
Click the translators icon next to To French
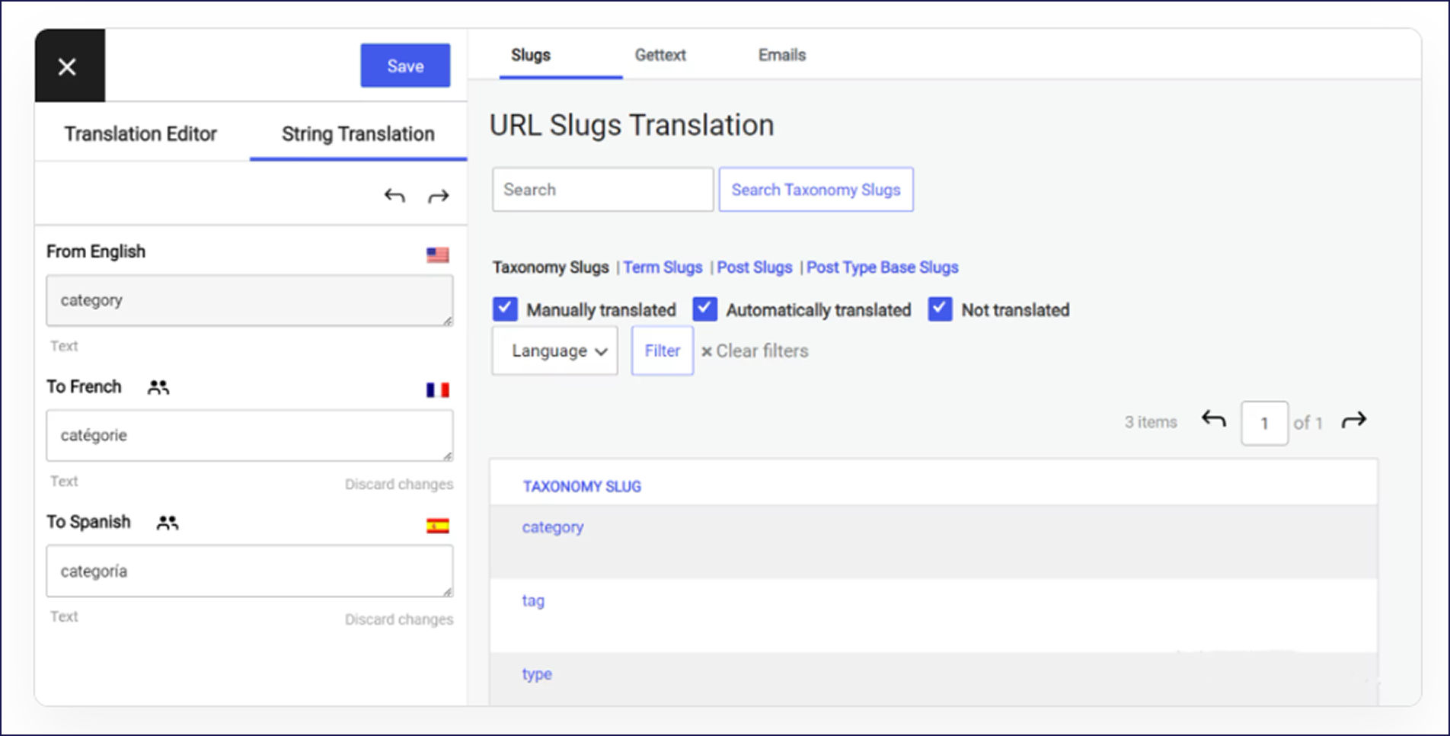coord(158,387)
